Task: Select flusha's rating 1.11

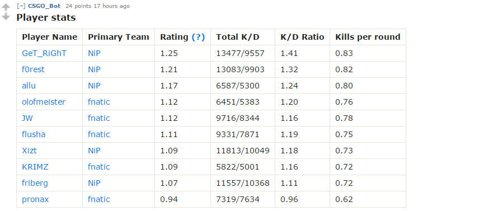Action: (169, 134)
